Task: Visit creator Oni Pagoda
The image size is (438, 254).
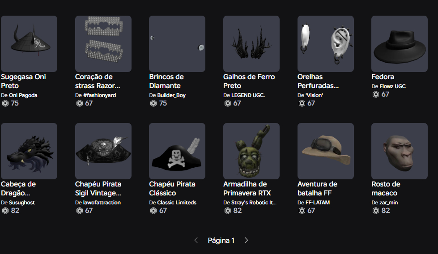Action: (23, 95)
